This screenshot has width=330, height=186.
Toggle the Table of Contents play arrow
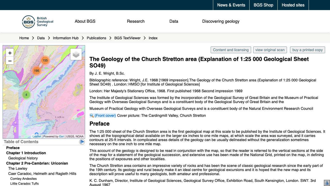pyautogui.click(x=82, y=142)
